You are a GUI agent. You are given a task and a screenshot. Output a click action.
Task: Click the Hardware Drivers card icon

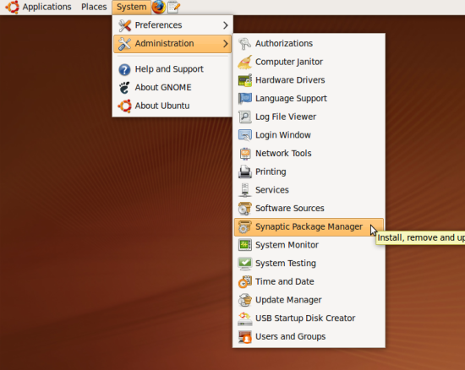[x=245, y=80]
